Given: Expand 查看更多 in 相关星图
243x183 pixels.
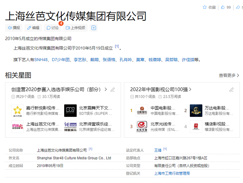Looking at the screenshot, I should (229, 76).
